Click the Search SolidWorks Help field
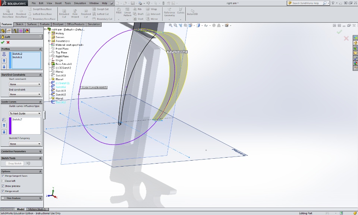The image size is (358, 215). click(x=307, y=3)
